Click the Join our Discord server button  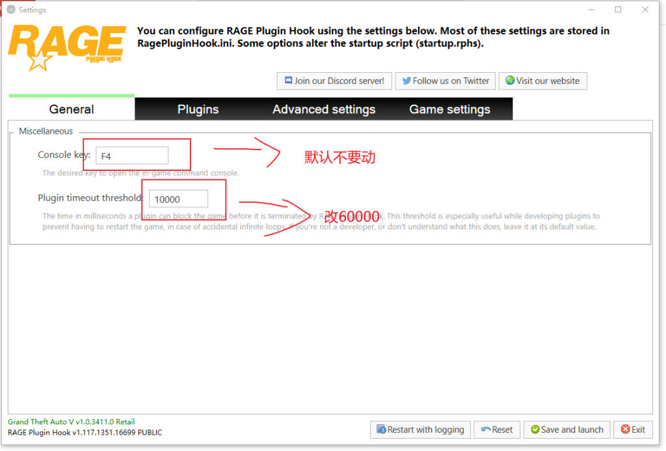point(334,81)
